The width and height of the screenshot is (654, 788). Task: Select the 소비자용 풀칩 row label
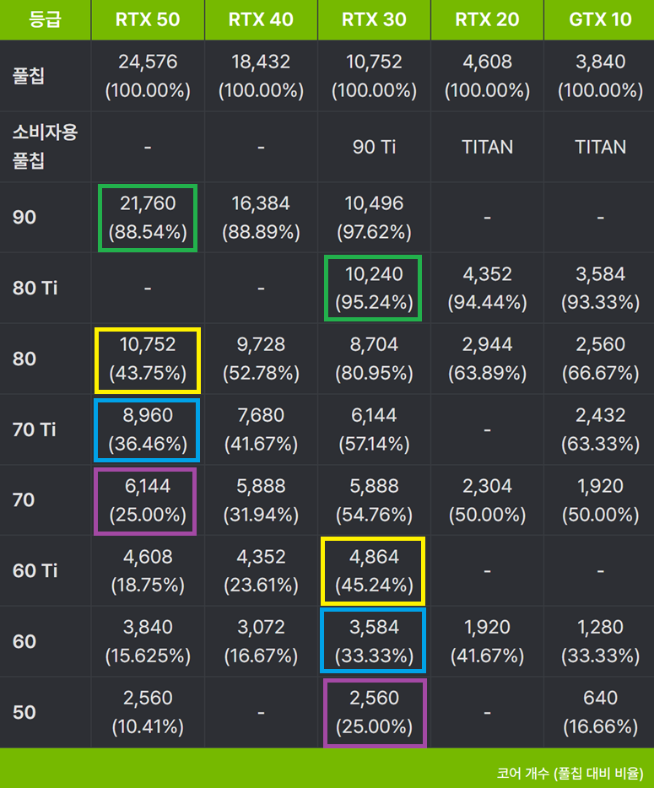click(45, 147)
